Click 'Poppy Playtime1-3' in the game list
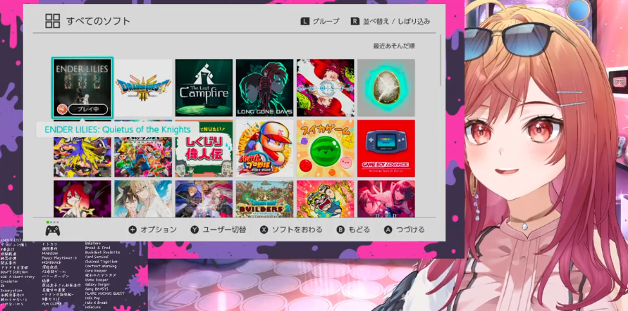 [x=59, y=258]
